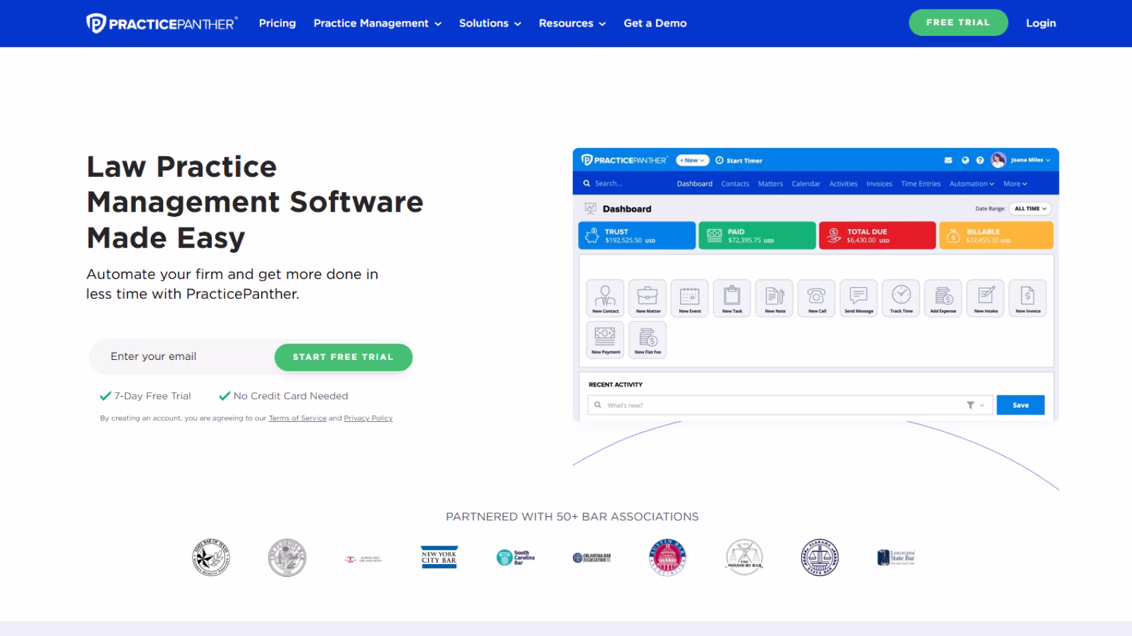Select the Calendar tab in preview
1132x636 pixels.
(806, 184)
